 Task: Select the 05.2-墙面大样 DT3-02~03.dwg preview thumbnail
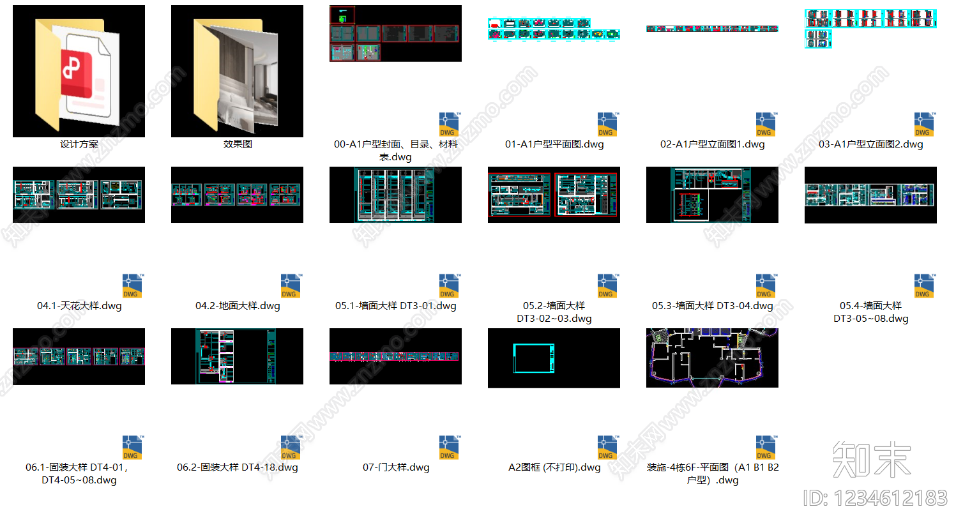pos(554,195)
